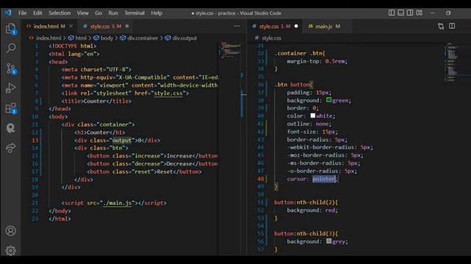Click the grey color swatch

click(329, 241)
